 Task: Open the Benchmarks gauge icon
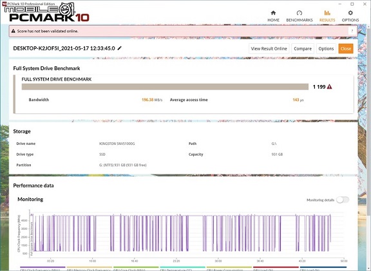pyautogui.click(x=300, y=13)
